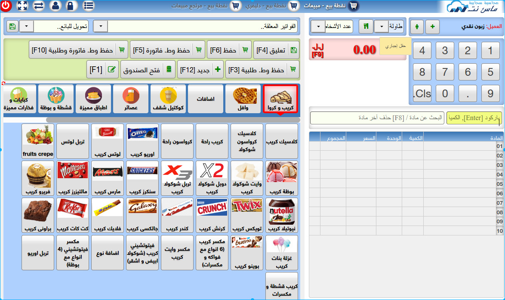Screen dimensions: 505x300
Task: Add the fruits crepe item
Action: (38, 141)
